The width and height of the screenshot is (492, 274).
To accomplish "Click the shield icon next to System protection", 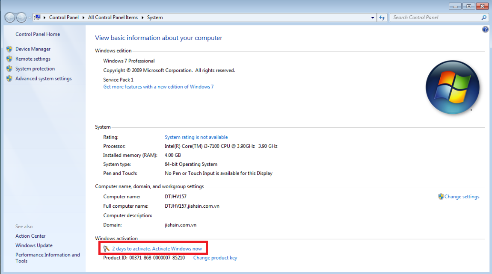I will tap(9, 69).
